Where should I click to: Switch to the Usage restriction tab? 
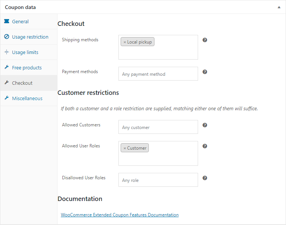click(30, 37)
